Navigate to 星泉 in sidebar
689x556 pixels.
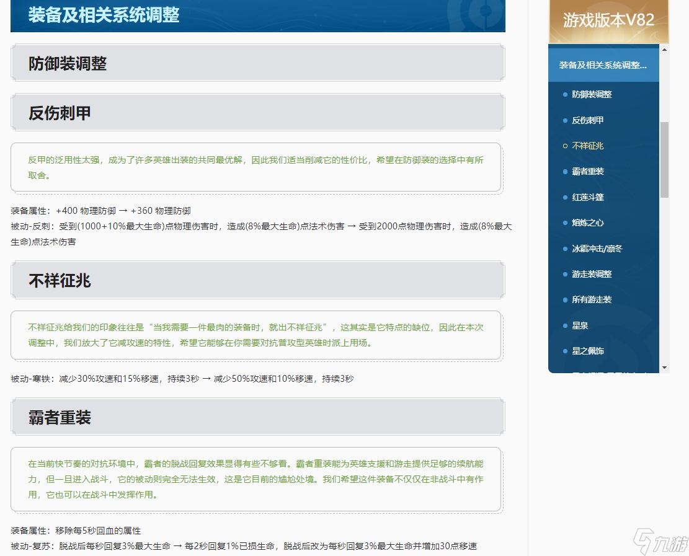[x=579, y=325]
